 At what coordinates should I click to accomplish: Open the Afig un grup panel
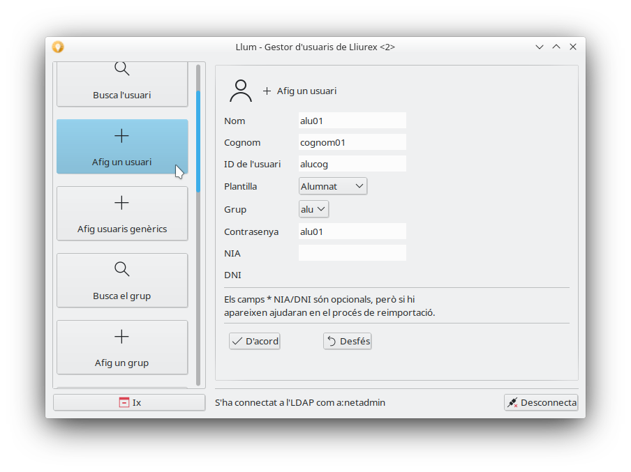[x=122, y=347]
